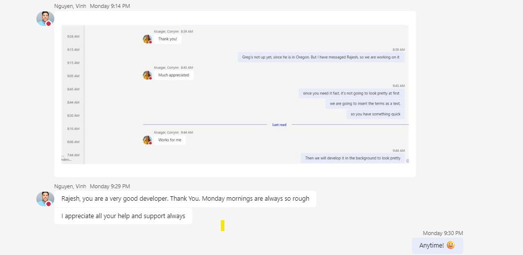Open the shared chat screenshot image

pyautogui.click(x=235, y=94)
